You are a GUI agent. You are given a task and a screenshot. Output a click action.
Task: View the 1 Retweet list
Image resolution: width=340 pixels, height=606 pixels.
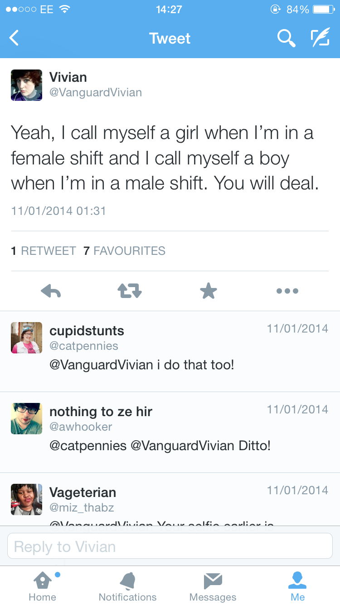[44, 251]
